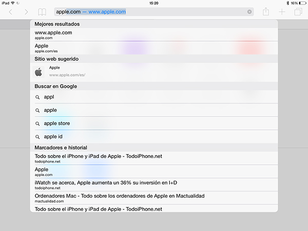Tap the battery indicator icon

[302, 3]
